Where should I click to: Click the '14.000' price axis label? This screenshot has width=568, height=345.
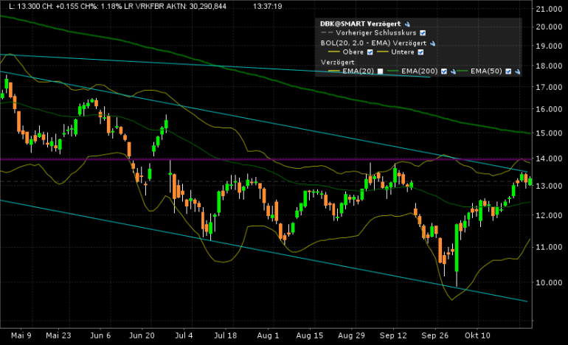pos(549,158)
